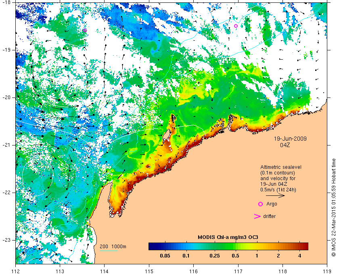Click the '-22' latitude axis label
The height and width of the screenshot is (274, 339).
pos(6,193)
